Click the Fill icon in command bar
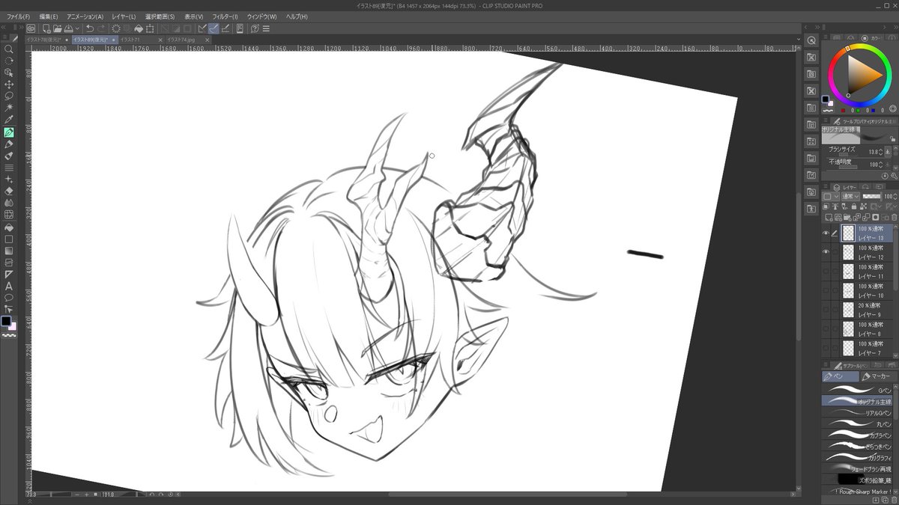Screen dimensions: 899x505 pyautogui.click(x=139, y=28)
